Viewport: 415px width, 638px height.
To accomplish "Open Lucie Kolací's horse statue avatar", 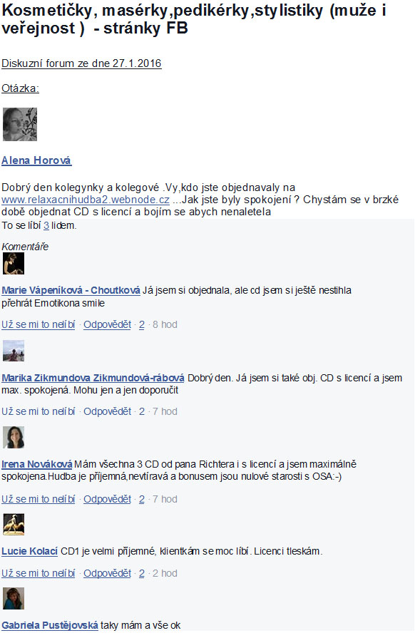I will point(14,524).
